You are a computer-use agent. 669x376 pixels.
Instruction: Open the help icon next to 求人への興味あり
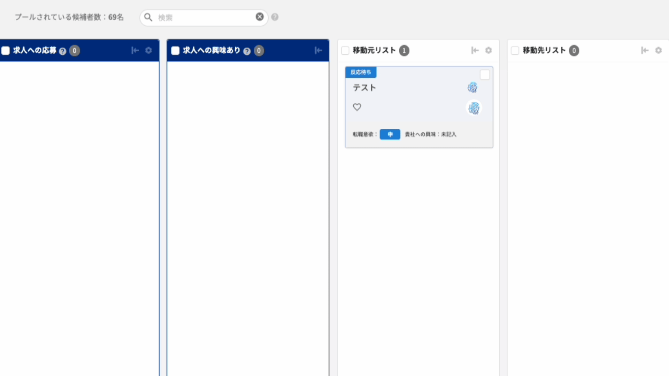pyautogui.click(x=247, y=51)
